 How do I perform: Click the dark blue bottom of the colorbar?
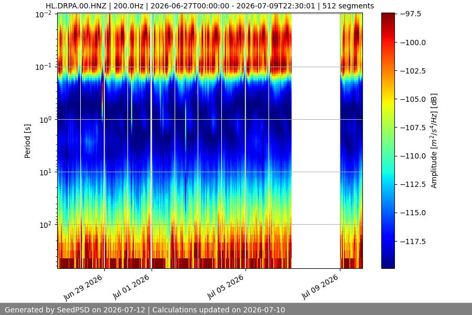point(388,264)
